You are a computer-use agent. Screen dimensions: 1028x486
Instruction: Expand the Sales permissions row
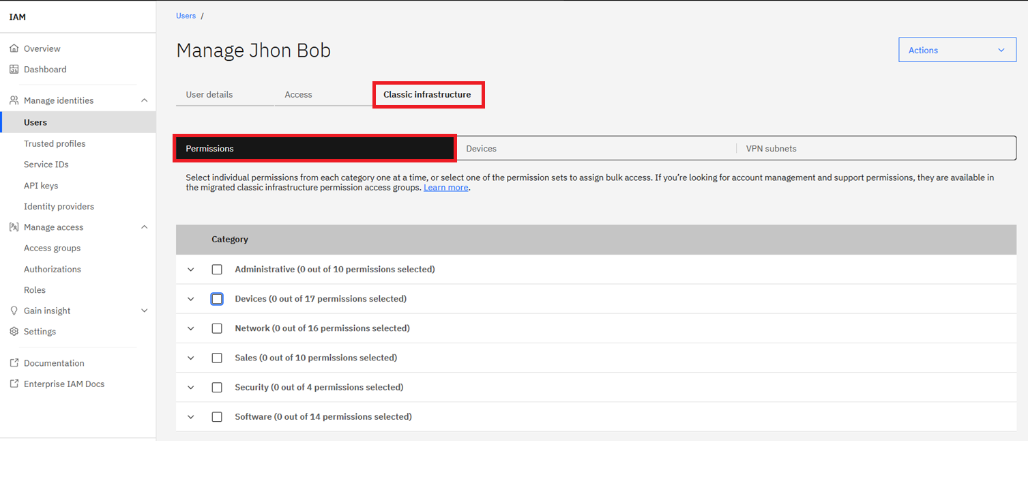click(x=191, y=358)
